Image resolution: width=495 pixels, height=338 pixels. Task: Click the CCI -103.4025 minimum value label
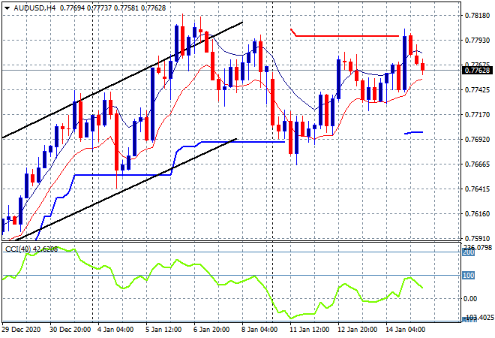point(479,317)
